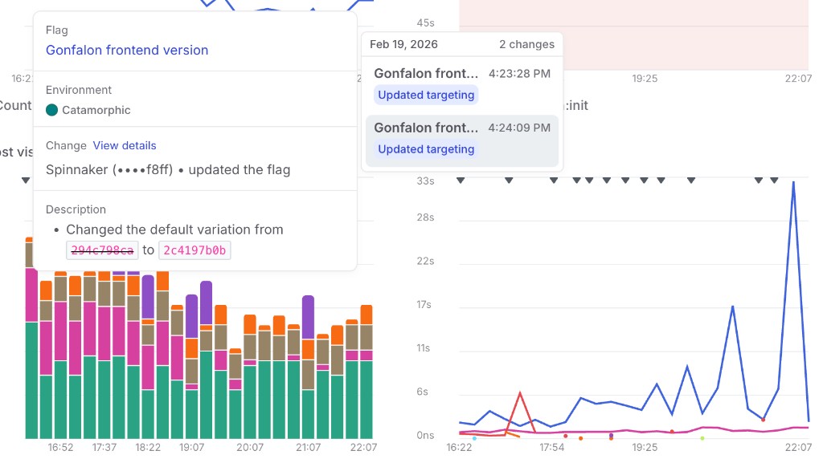Click Updated targeting badge under 4:23:28 PM change
823x463 pixels.
(425, 95)
